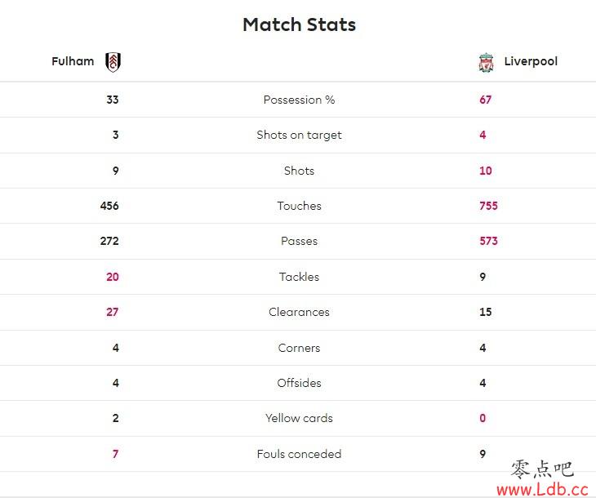Click Fulham's 456 touches value
The width and height of the screenshot is (596, 498).
109,206
